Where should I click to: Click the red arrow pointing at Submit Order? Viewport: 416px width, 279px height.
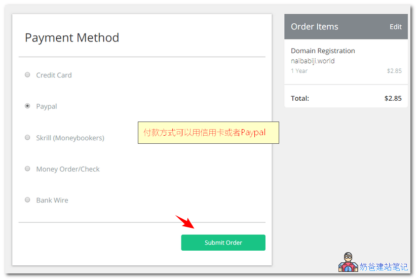tap(185, 222)
